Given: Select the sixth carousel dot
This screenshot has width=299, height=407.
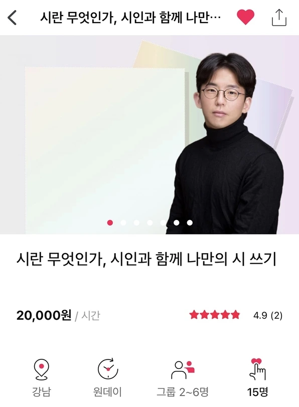Looking at the screenshot, I should [177, 223].
